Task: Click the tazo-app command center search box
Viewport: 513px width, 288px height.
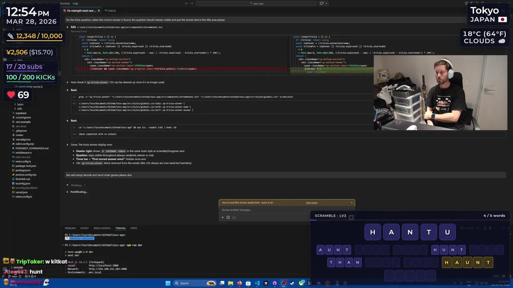Action: point(256,3)
